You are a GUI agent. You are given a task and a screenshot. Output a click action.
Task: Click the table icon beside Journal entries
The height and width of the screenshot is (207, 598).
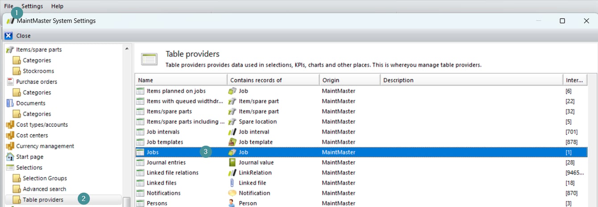[x=141, y=162]
